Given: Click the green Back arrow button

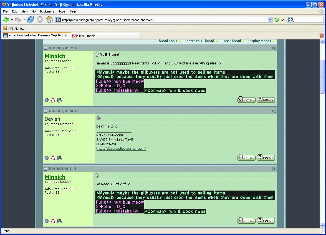Looking at the screenshot, I should [x=6, y=20].
